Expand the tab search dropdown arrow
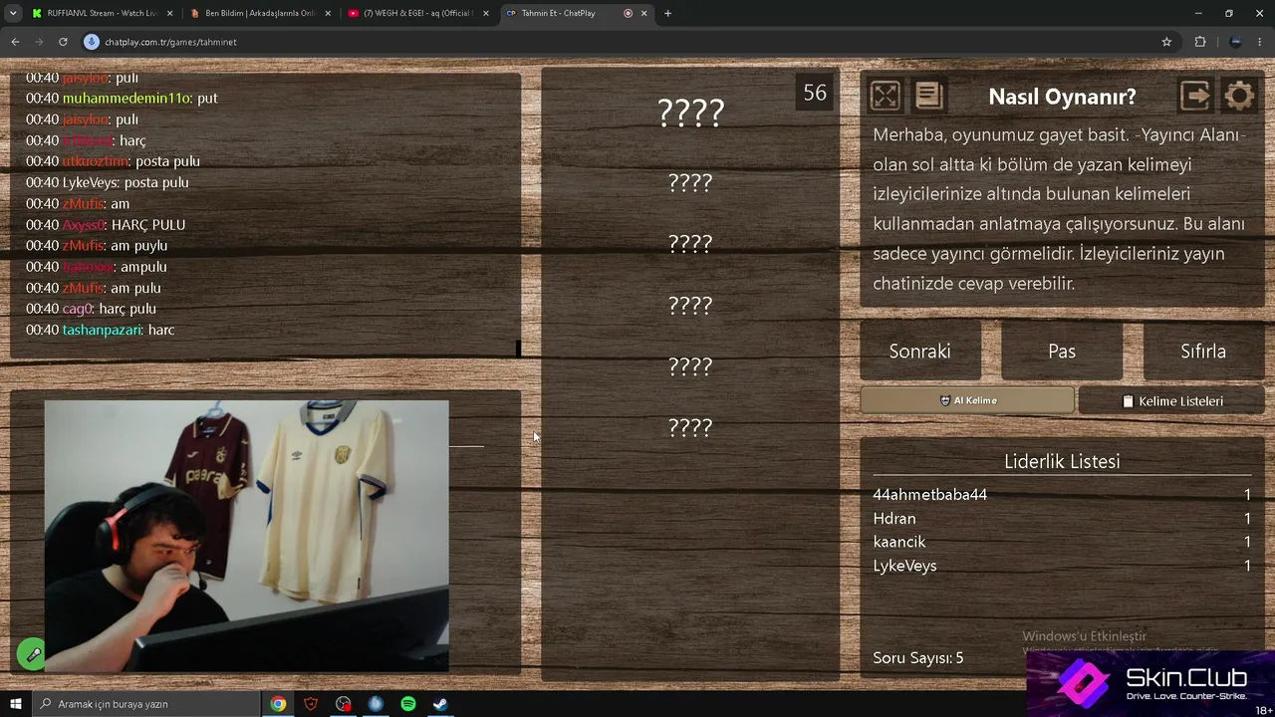This screenshot has width=1275, height=717. click(x=13, y=13)
